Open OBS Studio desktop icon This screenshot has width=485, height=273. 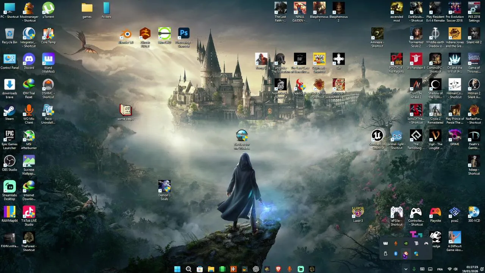(x=9, y=163)
